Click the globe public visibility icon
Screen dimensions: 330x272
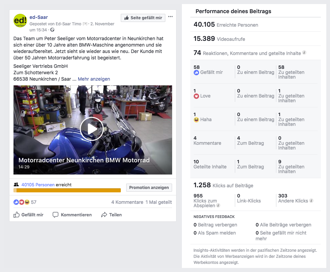(52, 30)
